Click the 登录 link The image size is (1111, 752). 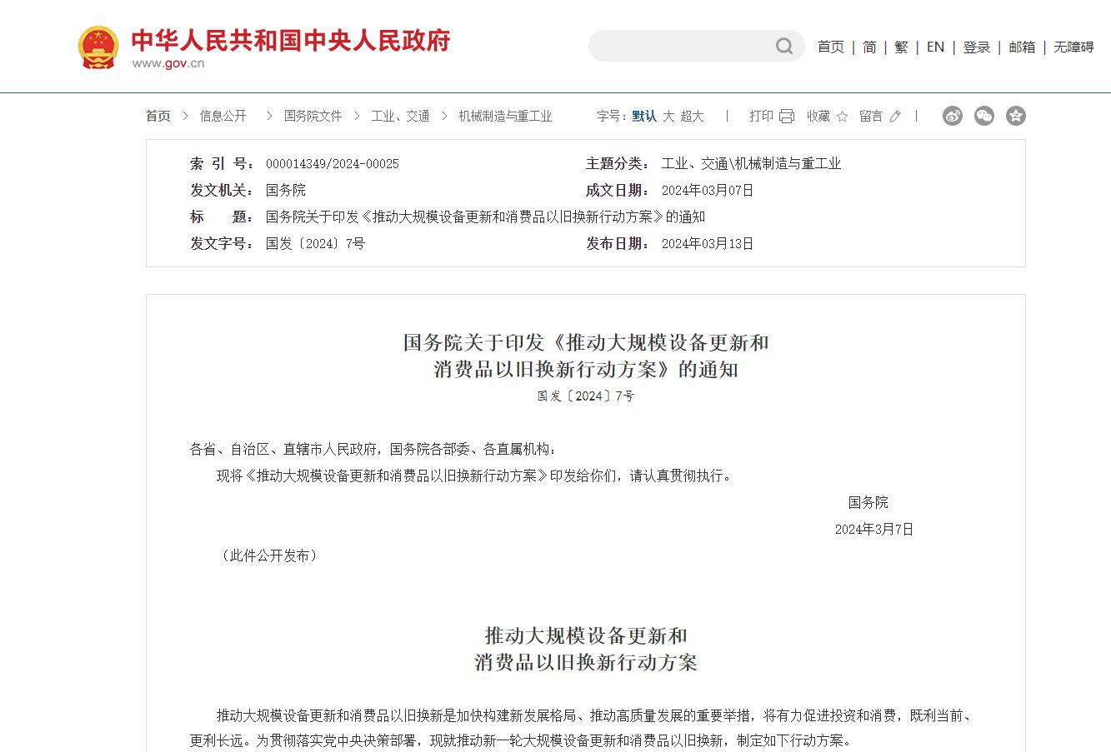tap(976, 47)
